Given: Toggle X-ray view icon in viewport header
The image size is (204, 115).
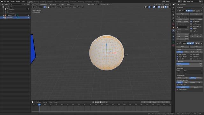Looking at the screenshot, I should (x=159, y=7).
